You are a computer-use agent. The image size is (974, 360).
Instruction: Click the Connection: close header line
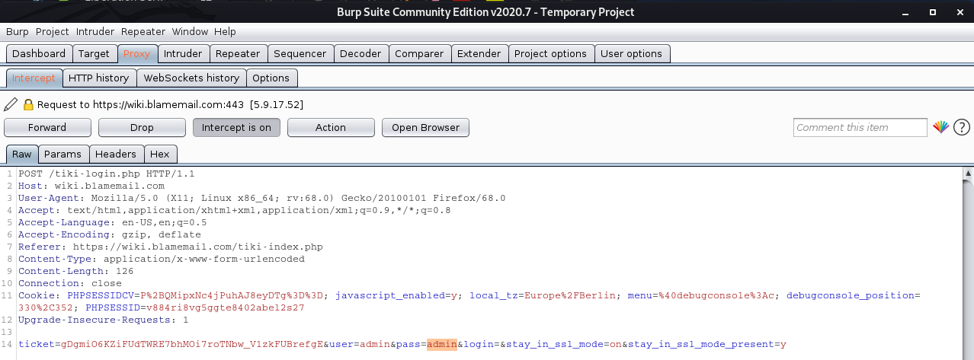coord(70,283)
